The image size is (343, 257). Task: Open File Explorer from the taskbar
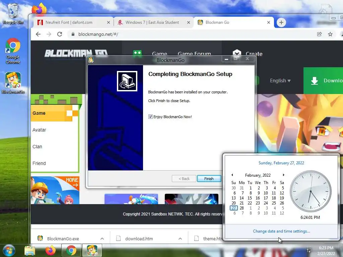30,251
